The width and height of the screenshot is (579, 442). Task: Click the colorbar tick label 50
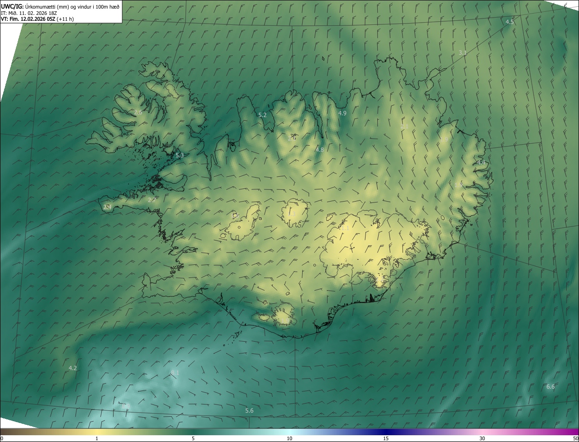[x=575, y=438]
